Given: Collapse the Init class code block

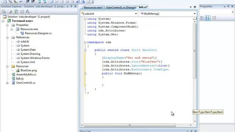Looking at the screenshot, I should [x=85, y=50].
